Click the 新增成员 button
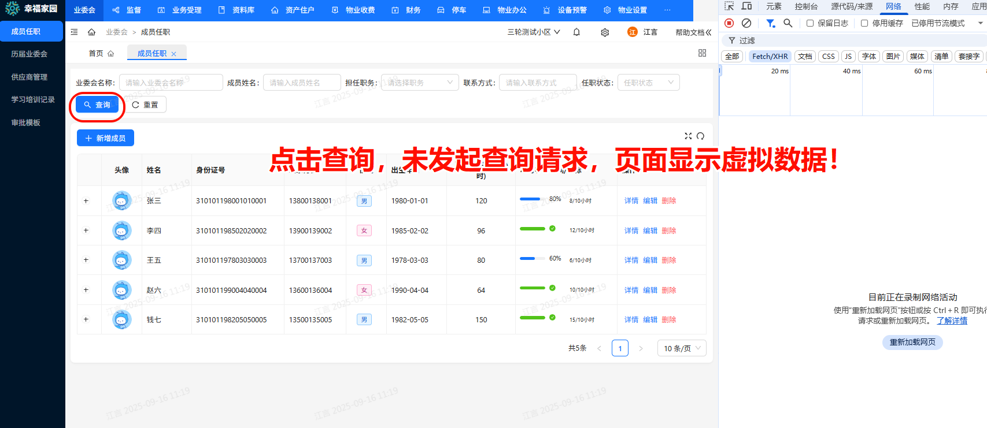Viewport: 987px width, 428px height. pyautogui.click(x=105, y=138)
